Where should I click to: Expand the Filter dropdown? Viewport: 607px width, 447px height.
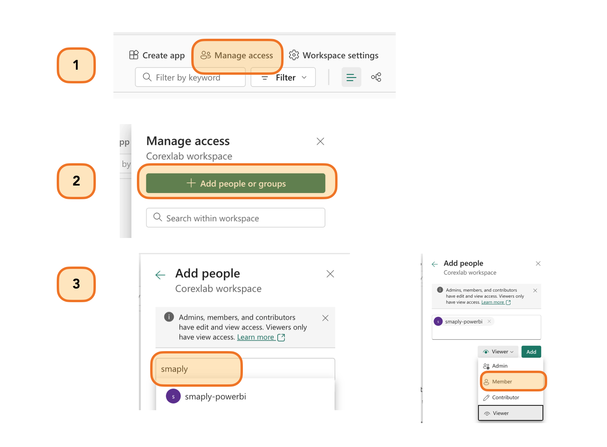(283, 77)
